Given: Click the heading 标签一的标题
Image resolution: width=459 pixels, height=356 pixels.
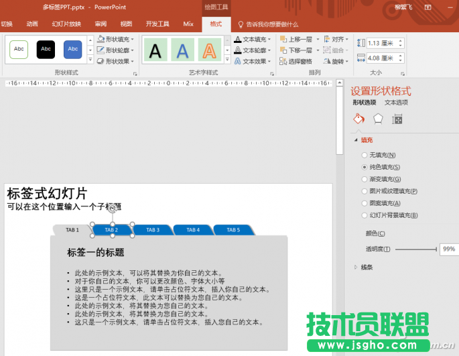Looking at the screenshot, I should (x=96, y=253).
